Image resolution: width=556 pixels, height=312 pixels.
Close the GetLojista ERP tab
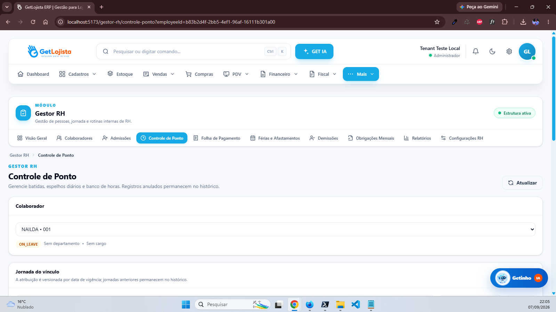[x=89, y=7]
